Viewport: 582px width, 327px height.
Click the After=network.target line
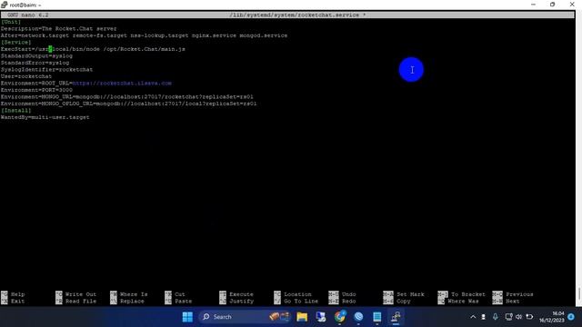[144, 35]
